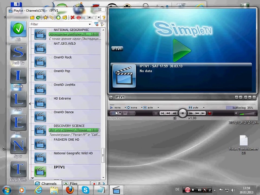Stop playback with square stop button
Image resolution: width=260 pixels, height=195 pixels.
click(x=156, y=113)
